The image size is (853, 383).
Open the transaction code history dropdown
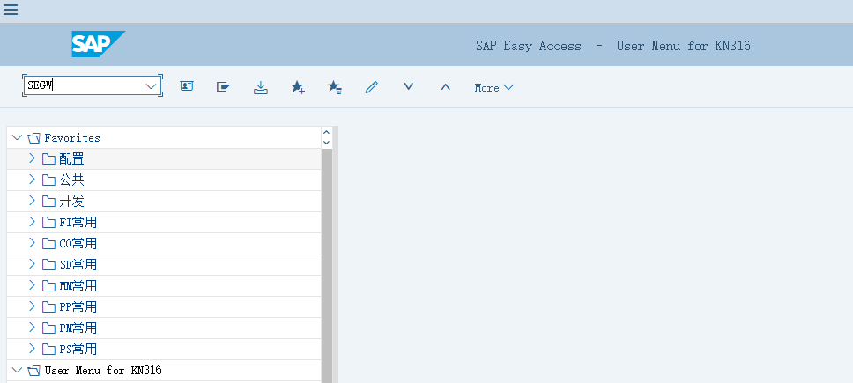tap(151, 85)
